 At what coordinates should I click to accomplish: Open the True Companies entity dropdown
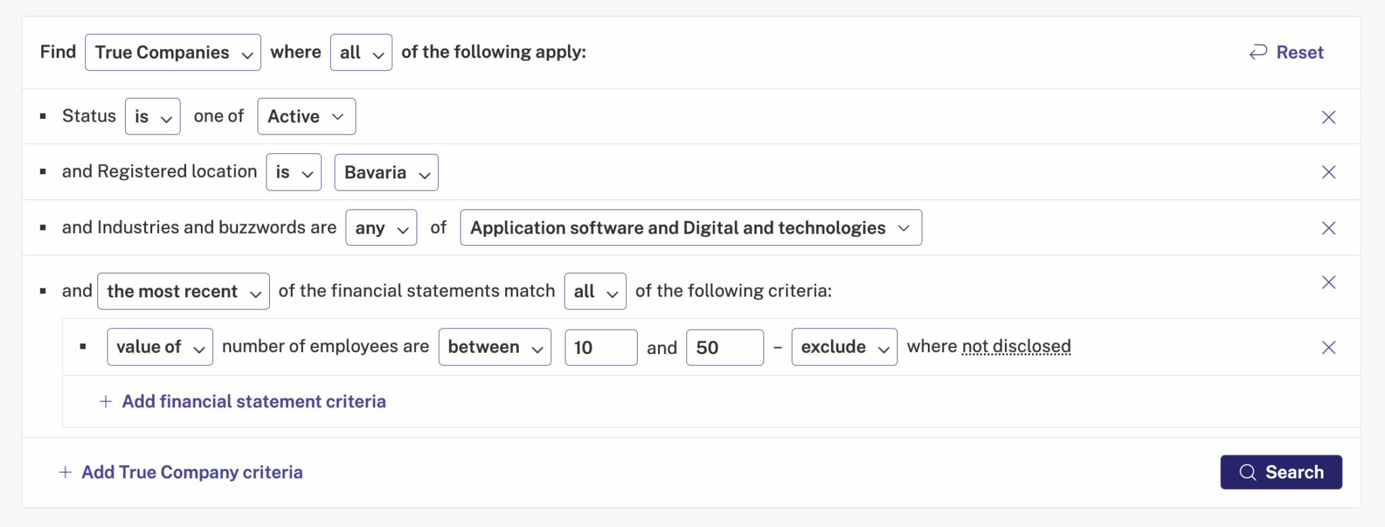coord(173,53)
